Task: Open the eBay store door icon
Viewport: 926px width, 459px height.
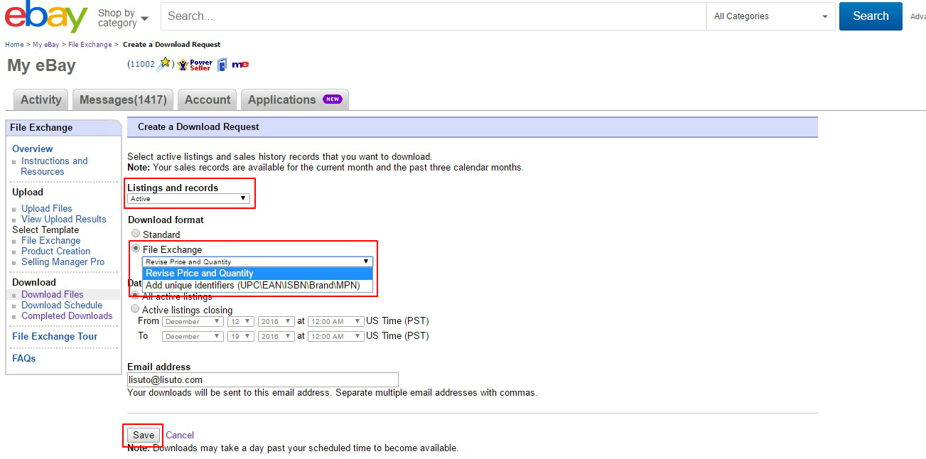Action: pos(222,64)
